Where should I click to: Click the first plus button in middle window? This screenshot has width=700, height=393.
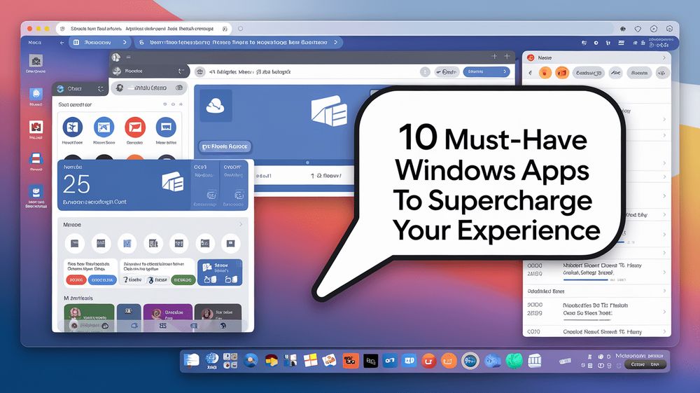(x=494, y=56)
